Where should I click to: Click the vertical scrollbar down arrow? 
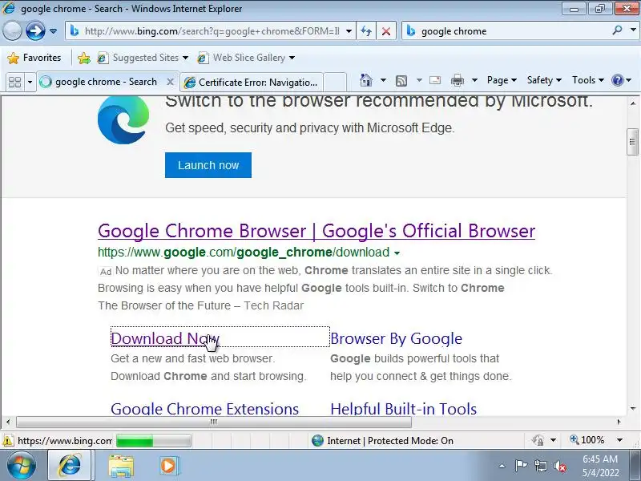[633, 409]
